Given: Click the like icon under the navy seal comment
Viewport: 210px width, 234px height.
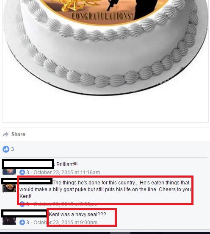Looking at the screenshot, I should pyautogui.click(x=22, y=223).
